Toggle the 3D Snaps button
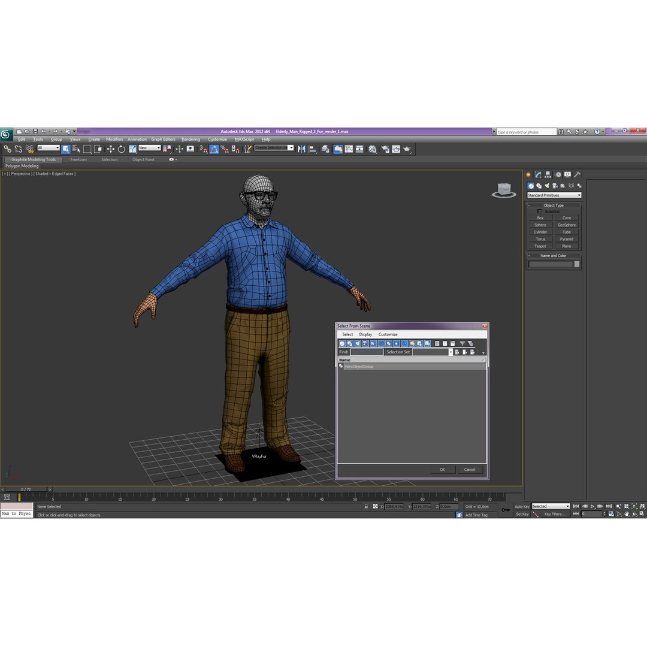The width and height of the screenshot is (647, 647). pos(204,149)
